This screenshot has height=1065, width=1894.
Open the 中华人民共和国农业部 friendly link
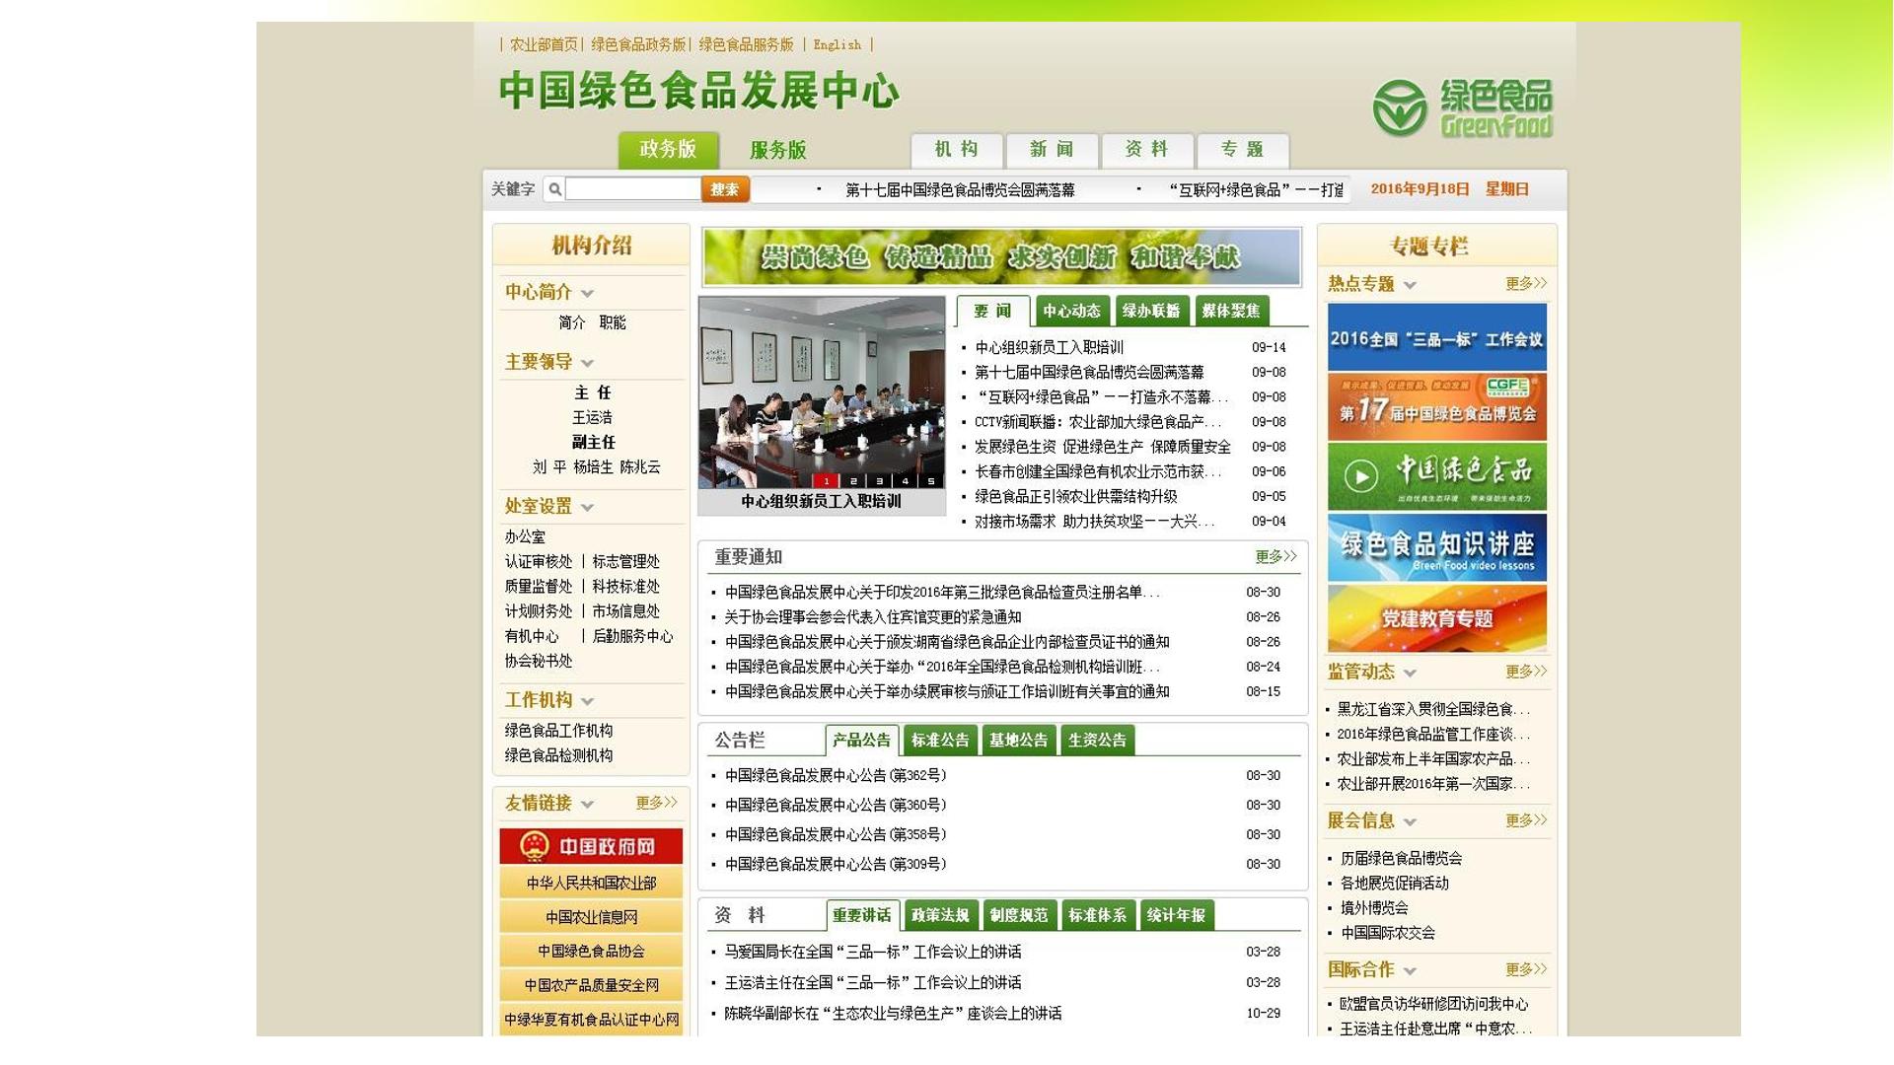[x=591, y=883]
